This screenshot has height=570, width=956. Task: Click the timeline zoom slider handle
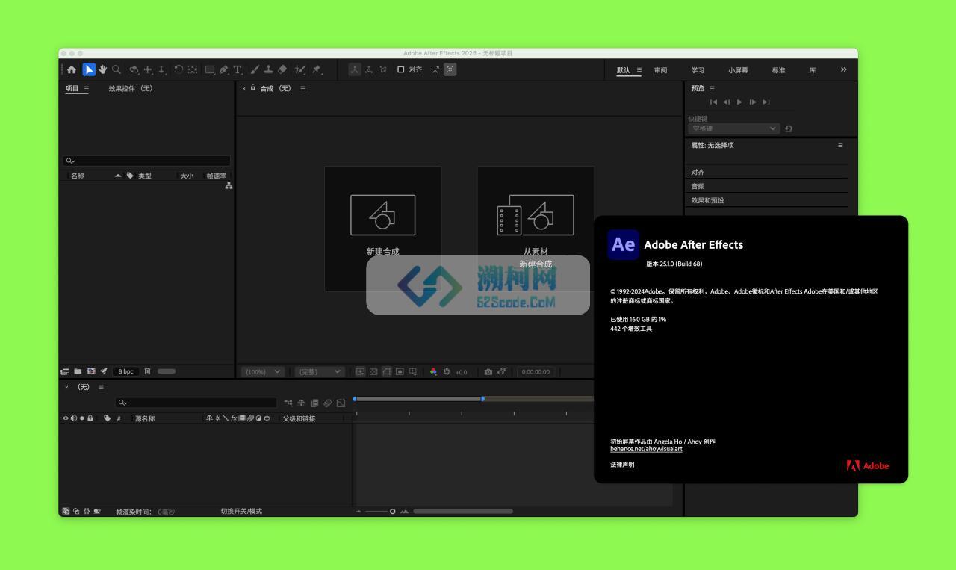[393, 512]
